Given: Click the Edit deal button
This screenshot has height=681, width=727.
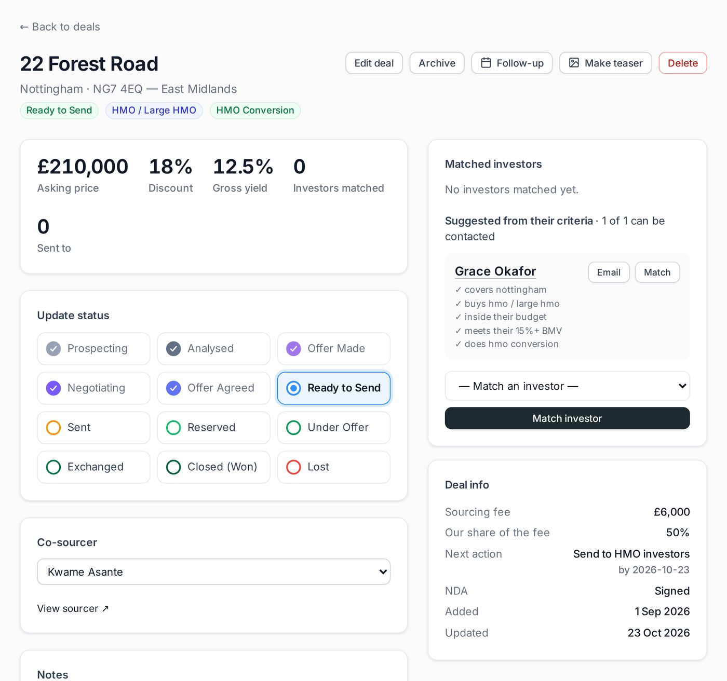Looking at the screenshot, I should (374, 63).
